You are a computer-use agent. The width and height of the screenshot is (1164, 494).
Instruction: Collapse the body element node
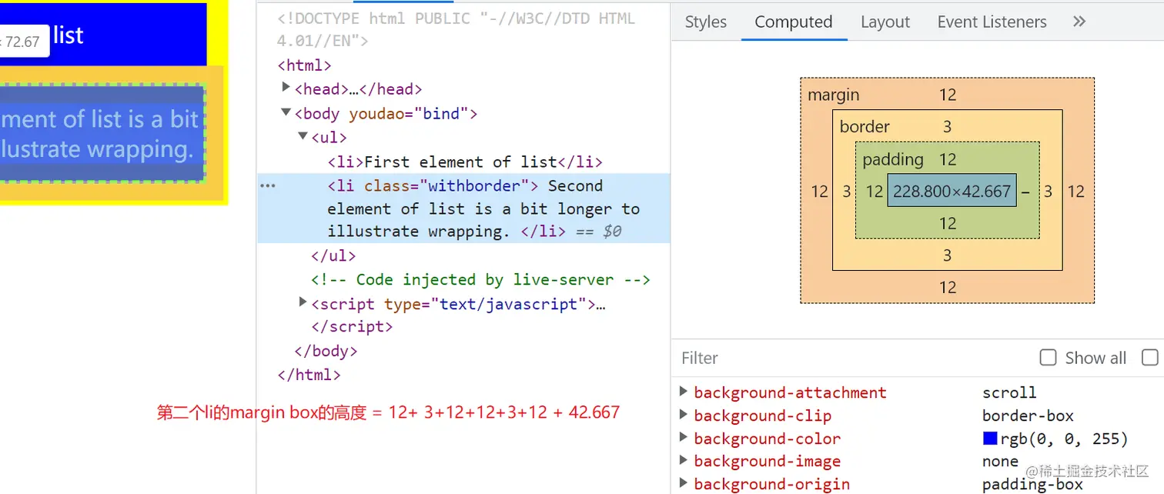(286, 112)
